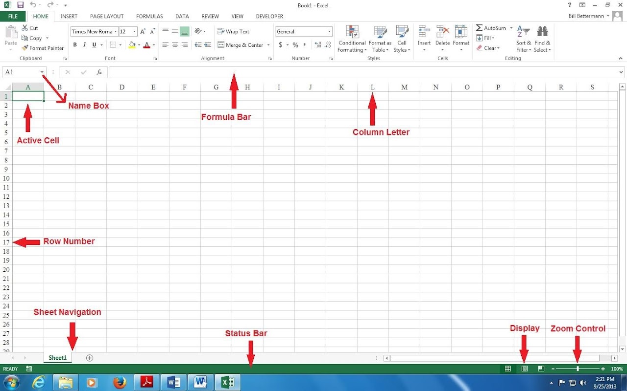The image size is (627, 391).
Task: Open Internet Explorer from the taskbar
Action: [x=39, y=382]
